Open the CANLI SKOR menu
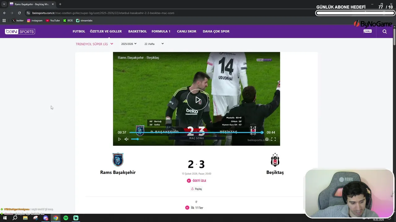 point(187,31)
